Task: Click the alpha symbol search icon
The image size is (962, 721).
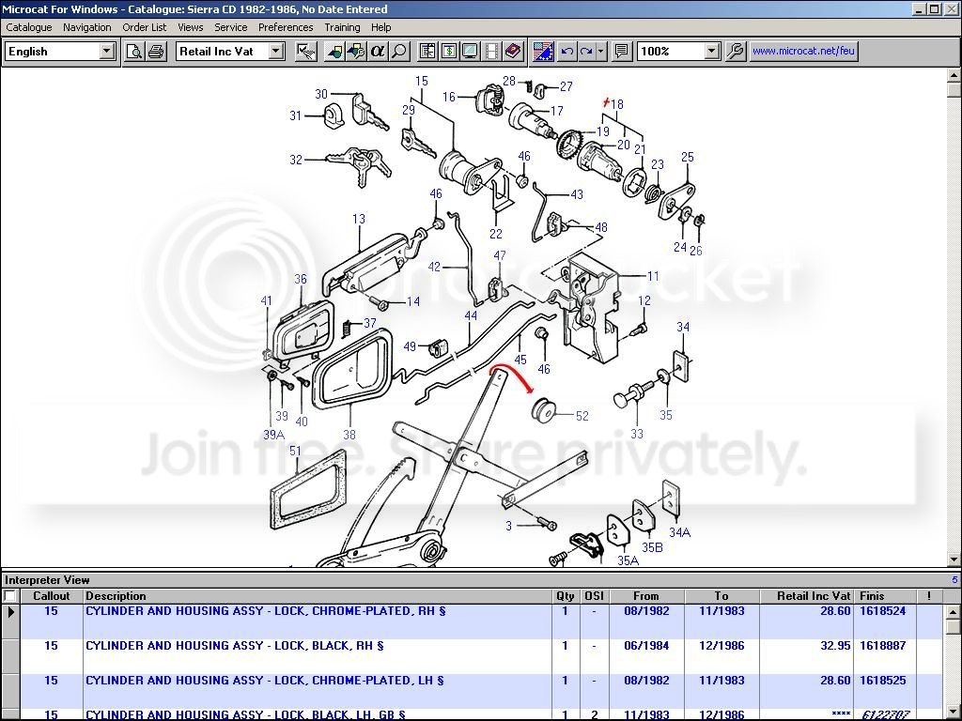Action: [378, 52]
